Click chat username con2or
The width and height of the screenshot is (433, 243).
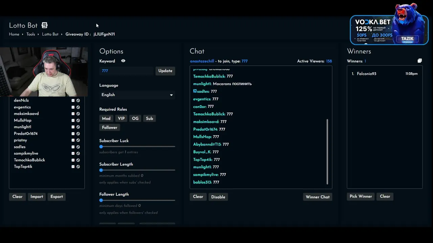200,107
